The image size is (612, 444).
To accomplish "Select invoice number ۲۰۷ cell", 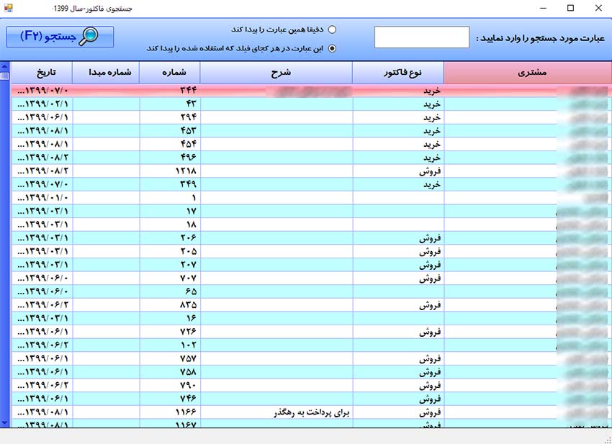I will point(170,265).
